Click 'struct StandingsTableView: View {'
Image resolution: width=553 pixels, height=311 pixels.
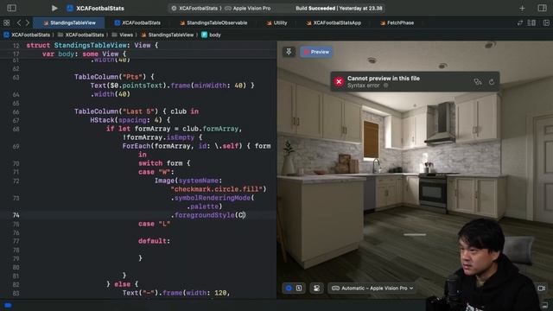[92, 46]
